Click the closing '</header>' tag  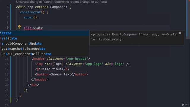point(40,80)
